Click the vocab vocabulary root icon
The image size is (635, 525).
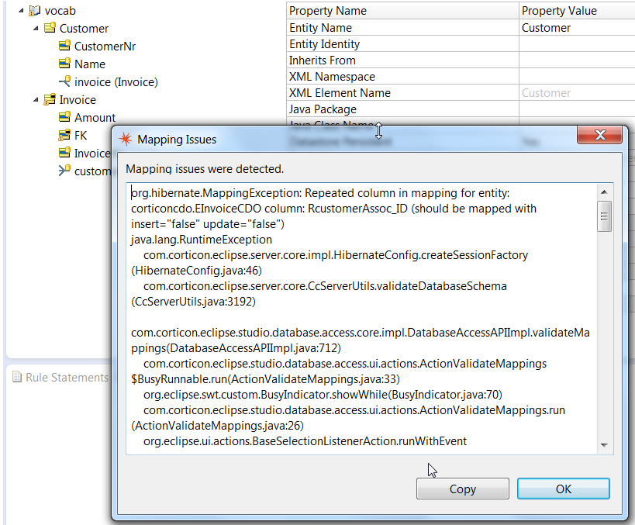(x=35, y=11)
